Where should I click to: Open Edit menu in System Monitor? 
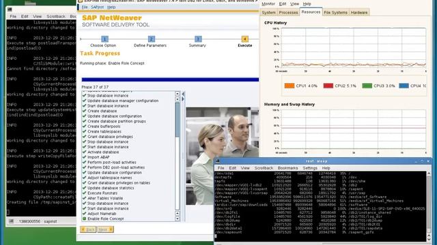[x=282, y=4]
